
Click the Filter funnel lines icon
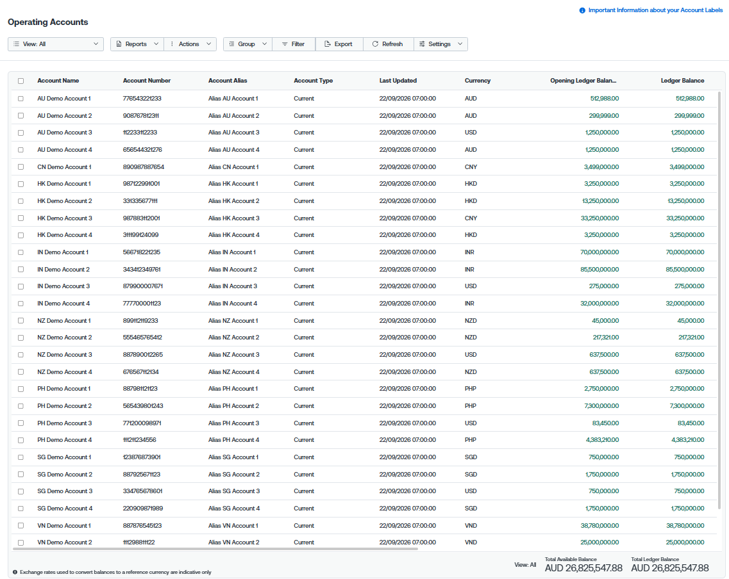tap(285, 44)
